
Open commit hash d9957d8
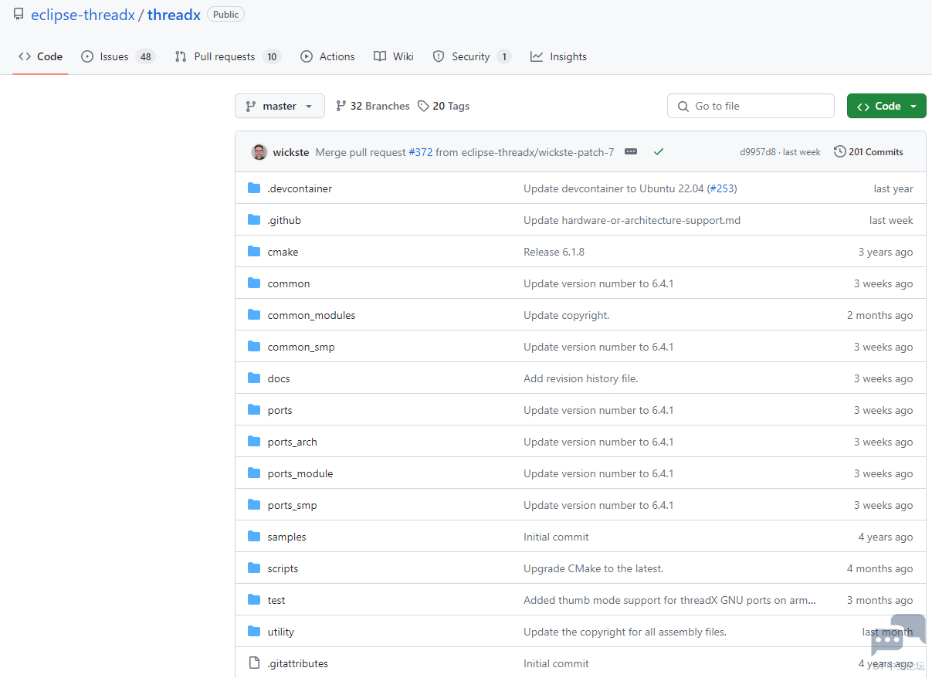[x=757, y=152]
